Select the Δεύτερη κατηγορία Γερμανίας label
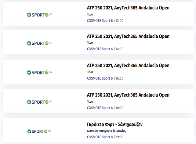 pos(107,131)
